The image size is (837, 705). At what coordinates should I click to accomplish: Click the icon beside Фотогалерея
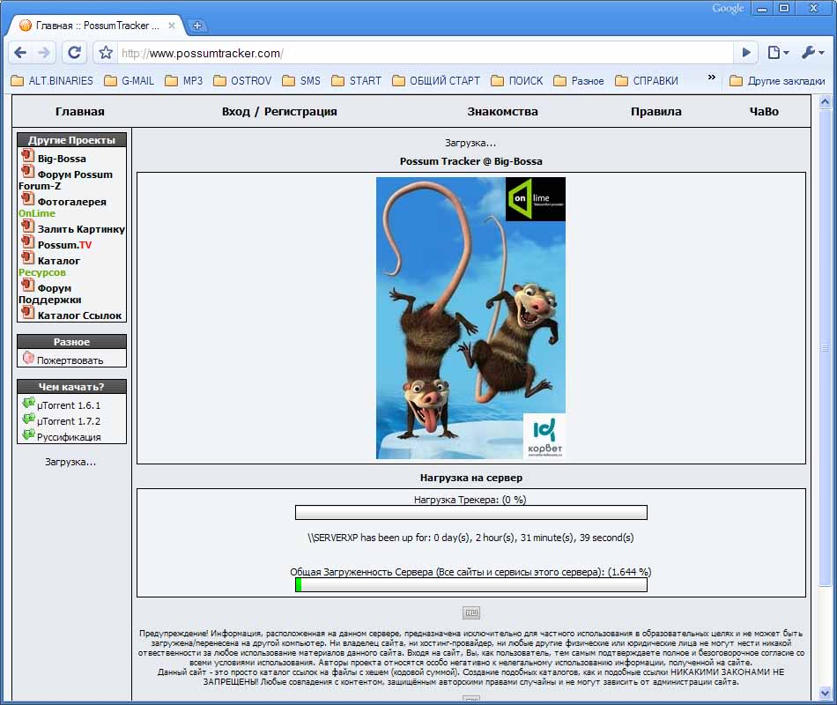[x=28, y=198]
